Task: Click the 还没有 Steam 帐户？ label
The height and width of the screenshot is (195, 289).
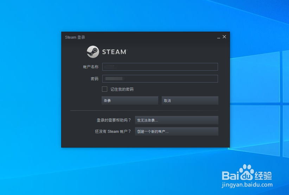Action: coord(113,131)
